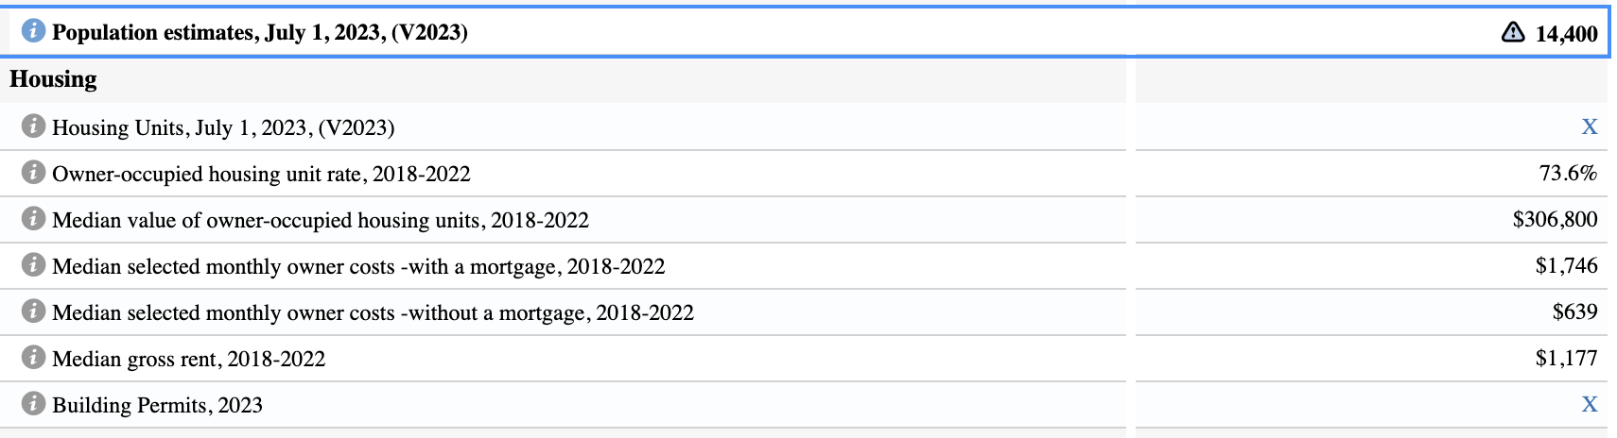
Task: Click info icon beside Population estimates row
Action: (33, 31)
